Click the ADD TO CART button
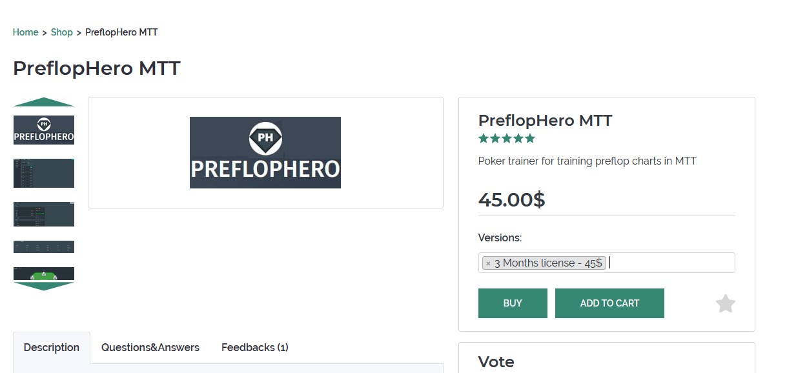807x373 pixels. click(x=609, y=303)
